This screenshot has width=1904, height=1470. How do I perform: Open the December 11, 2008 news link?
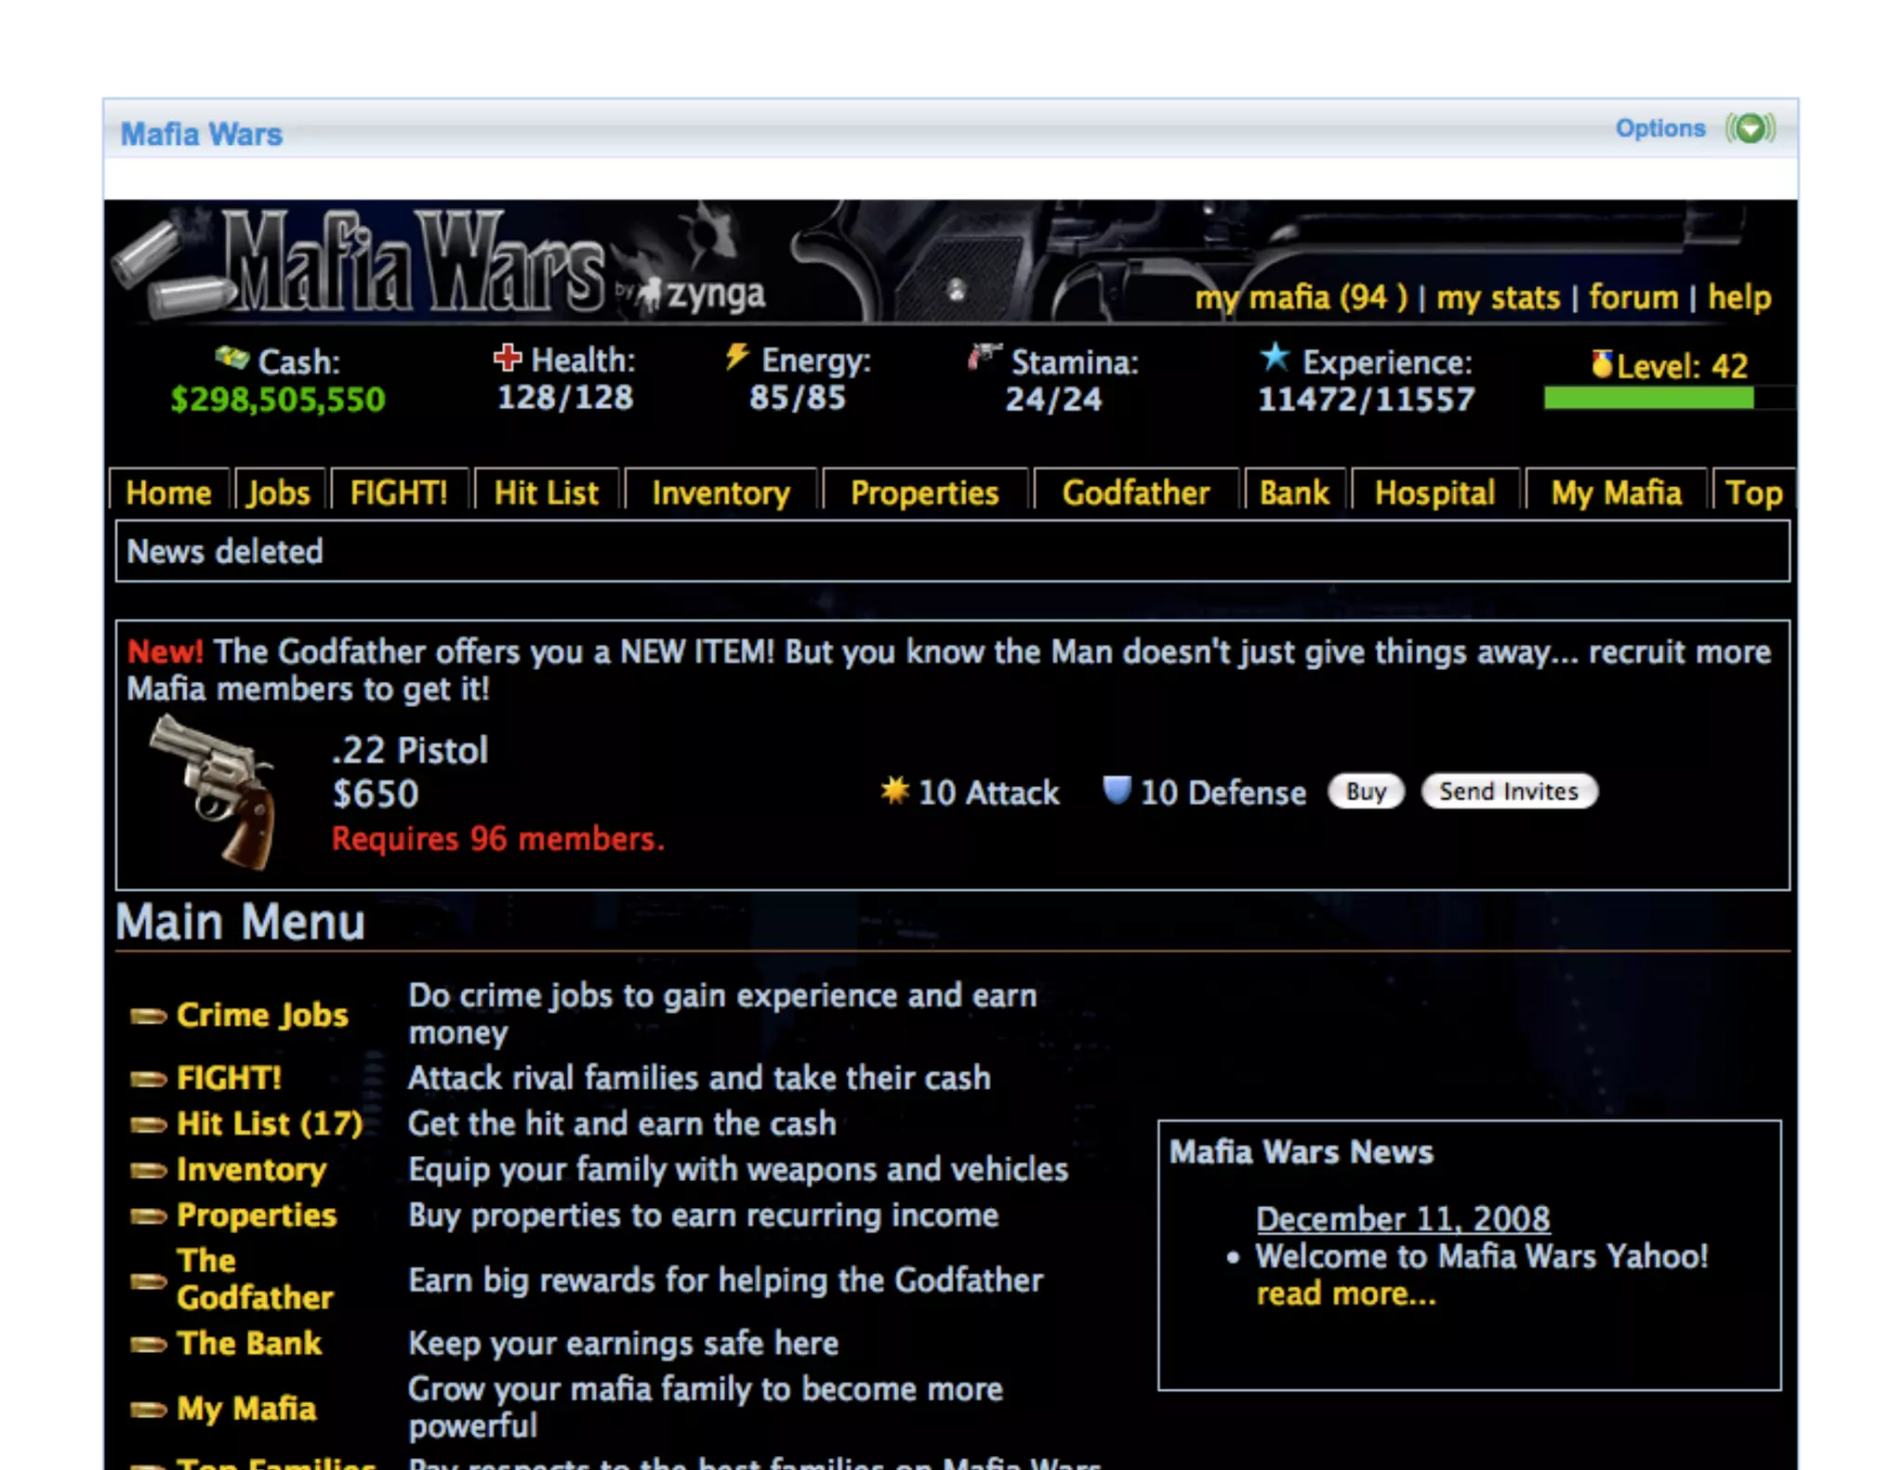click(x=1402, y=1218)
